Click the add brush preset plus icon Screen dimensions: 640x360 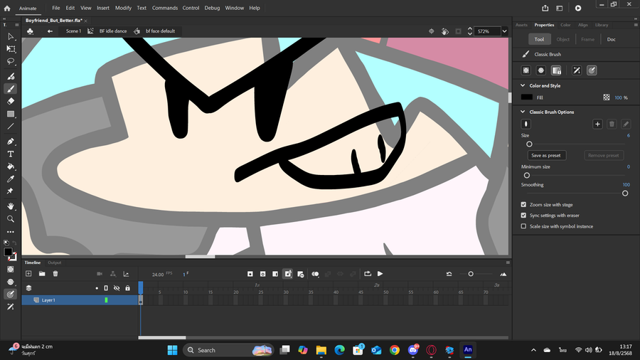pos(597,124)
